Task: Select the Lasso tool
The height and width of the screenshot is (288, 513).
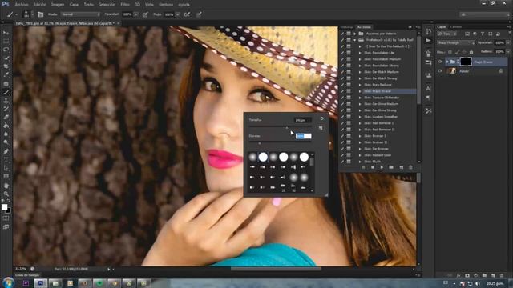Action: pos(6,50)
